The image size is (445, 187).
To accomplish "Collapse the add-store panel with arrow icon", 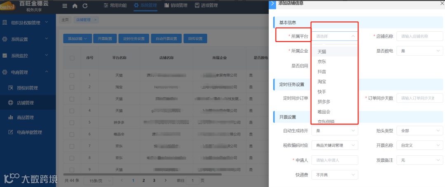I will 272,3.
